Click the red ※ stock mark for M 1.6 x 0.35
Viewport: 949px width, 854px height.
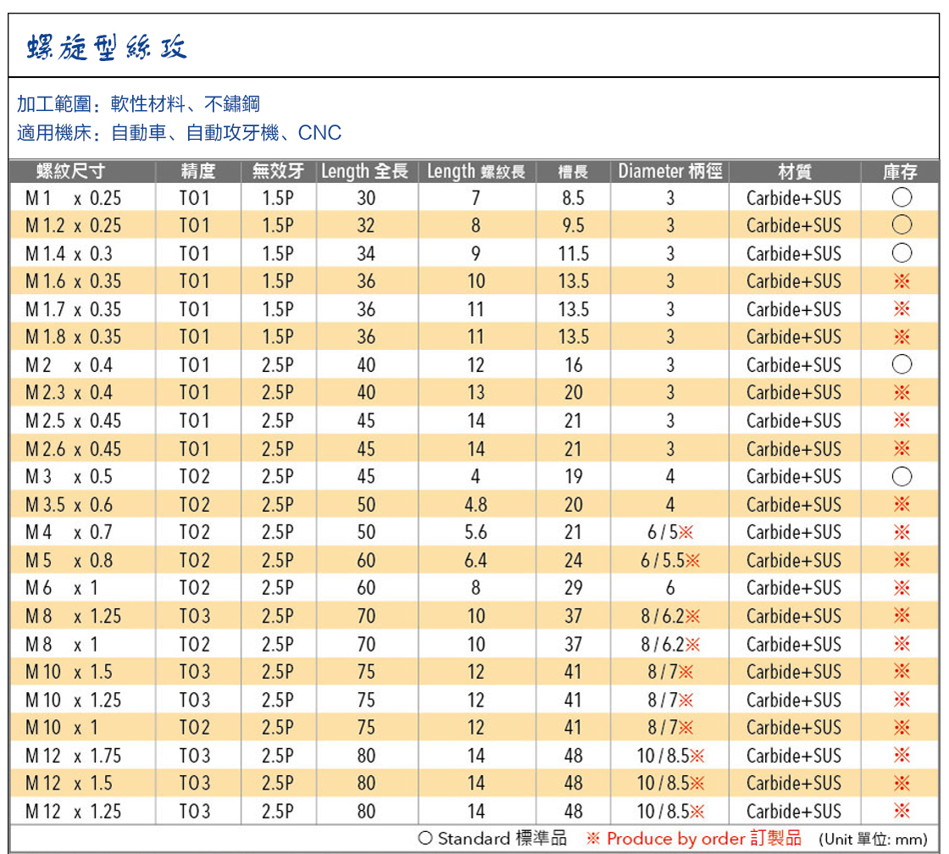coord(902,280)
